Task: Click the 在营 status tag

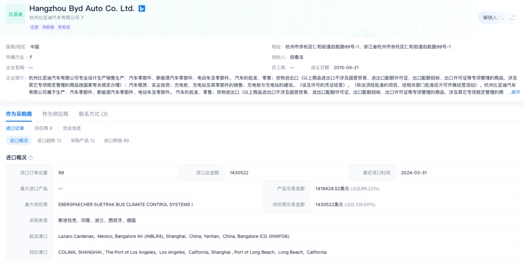Action: coord(34,27)
